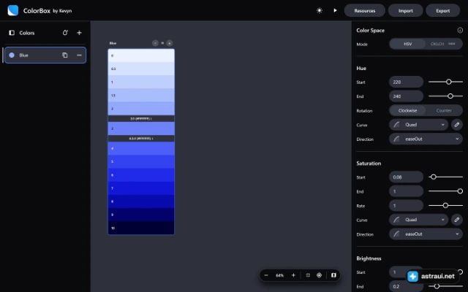Viewport: 468px width, 292px height.
Task: Click the Color Space info icon
Action: click(x=460, y=30)
